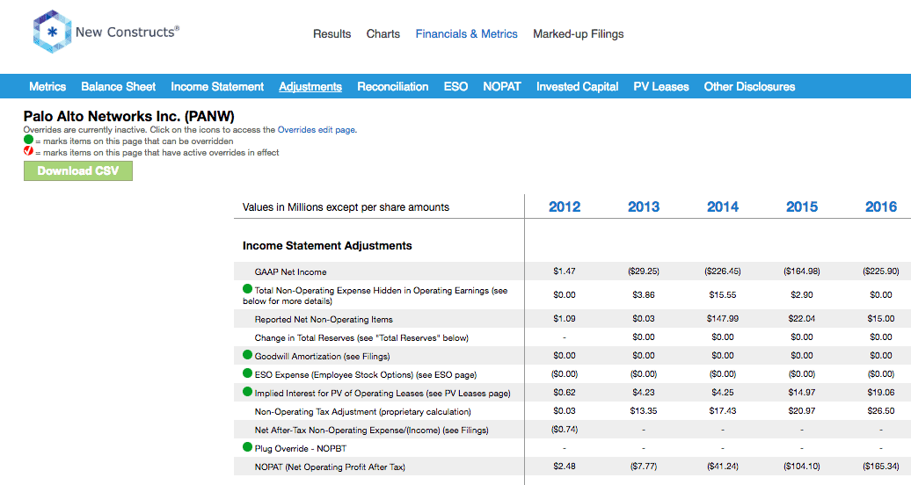Open Marked-up Filings in top navigation

(578, 33)
